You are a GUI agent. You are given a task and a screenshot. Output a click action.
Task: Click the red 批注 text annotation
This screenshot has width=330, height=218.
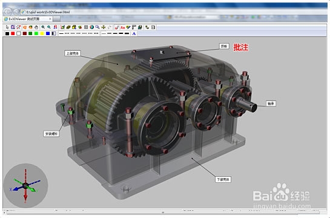[x=241, y=47]
